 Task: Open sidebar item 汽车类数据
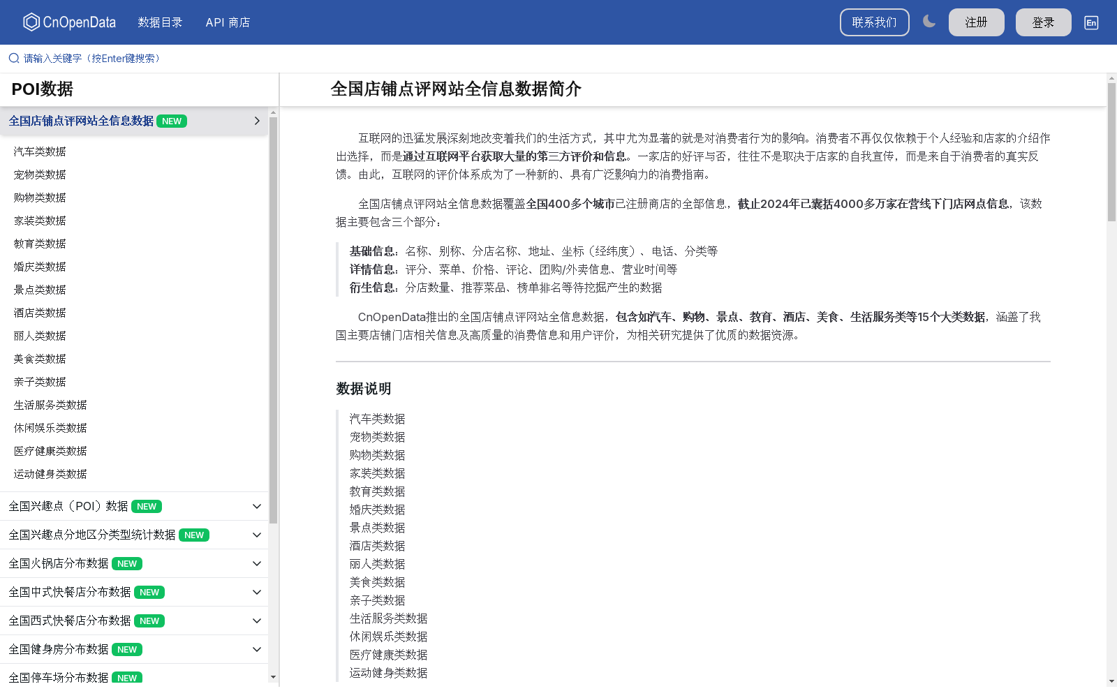[x=40, y=151]
